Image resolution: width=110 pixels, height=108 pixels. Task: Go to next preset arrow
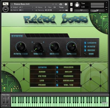pyautogui.click(x=56, y=4)
